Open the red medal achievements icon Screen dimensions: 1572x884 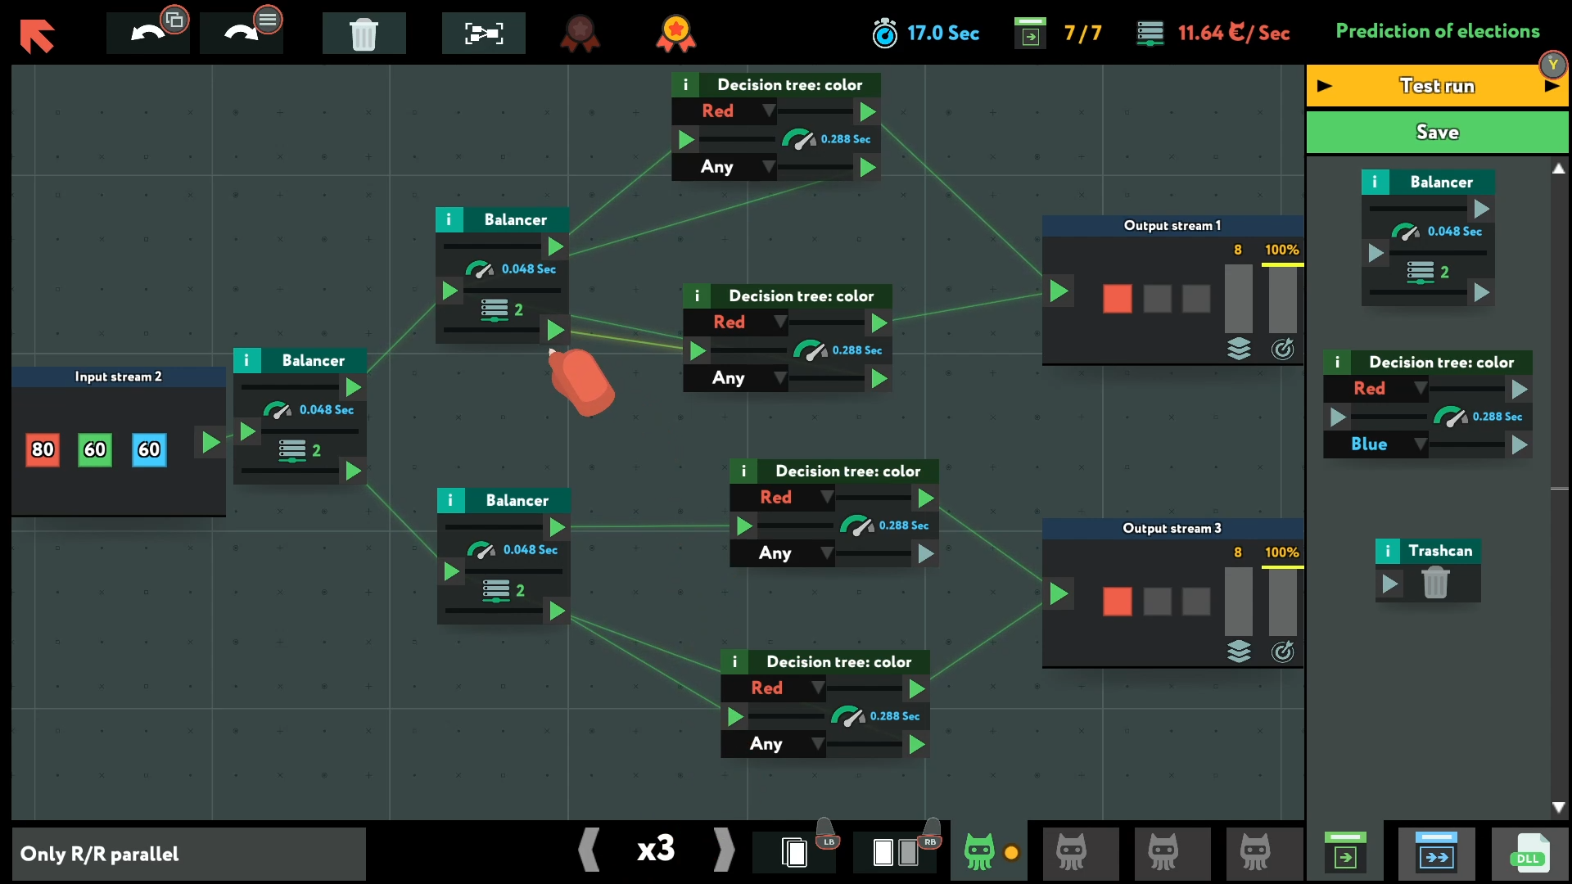coord(581,34)
